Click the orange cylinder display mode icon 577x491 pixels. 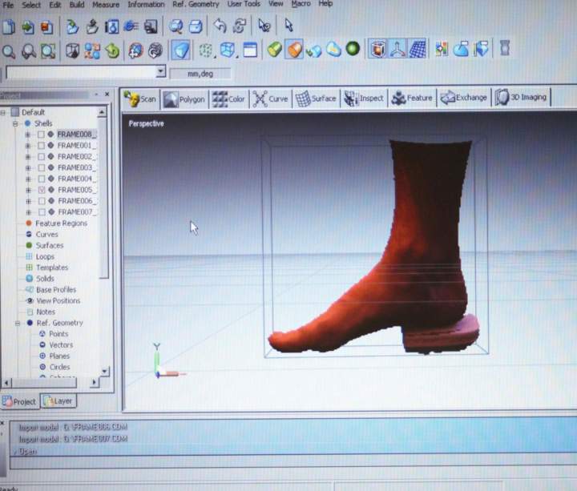point(294,49)
